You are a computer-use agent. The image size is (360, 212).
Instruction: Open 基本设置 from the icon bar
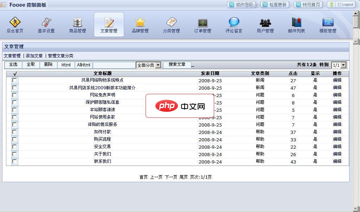click(x=47, y=24)
